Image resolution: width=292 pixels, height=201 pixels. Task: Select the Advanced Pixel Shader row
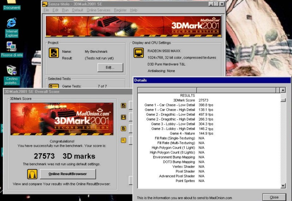point(209,176)
